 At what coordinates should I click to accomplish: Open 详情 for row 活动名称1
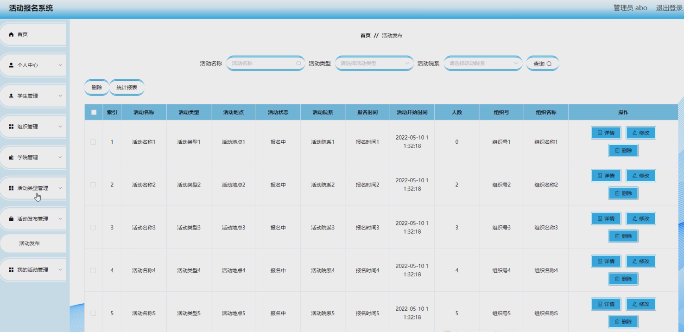click(606, 133)
